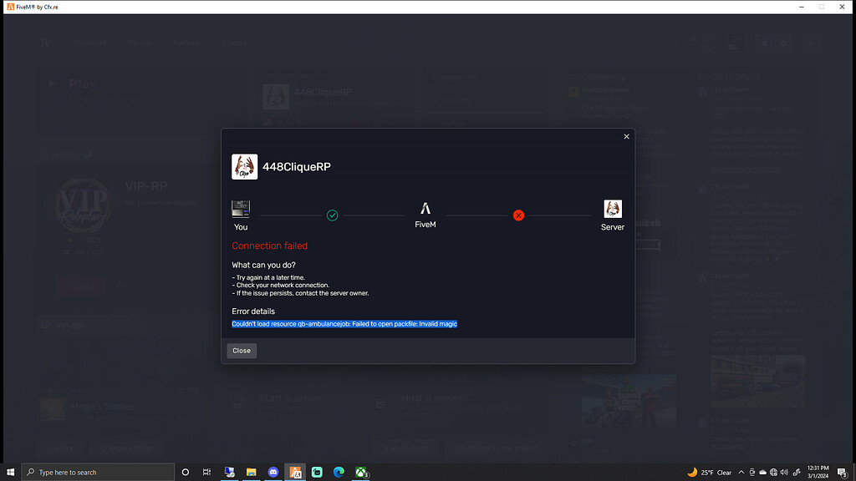This screenshot has height=481, width=856.
Task: Click the 25°F Clear weather widget
Action: pos(709,473)
